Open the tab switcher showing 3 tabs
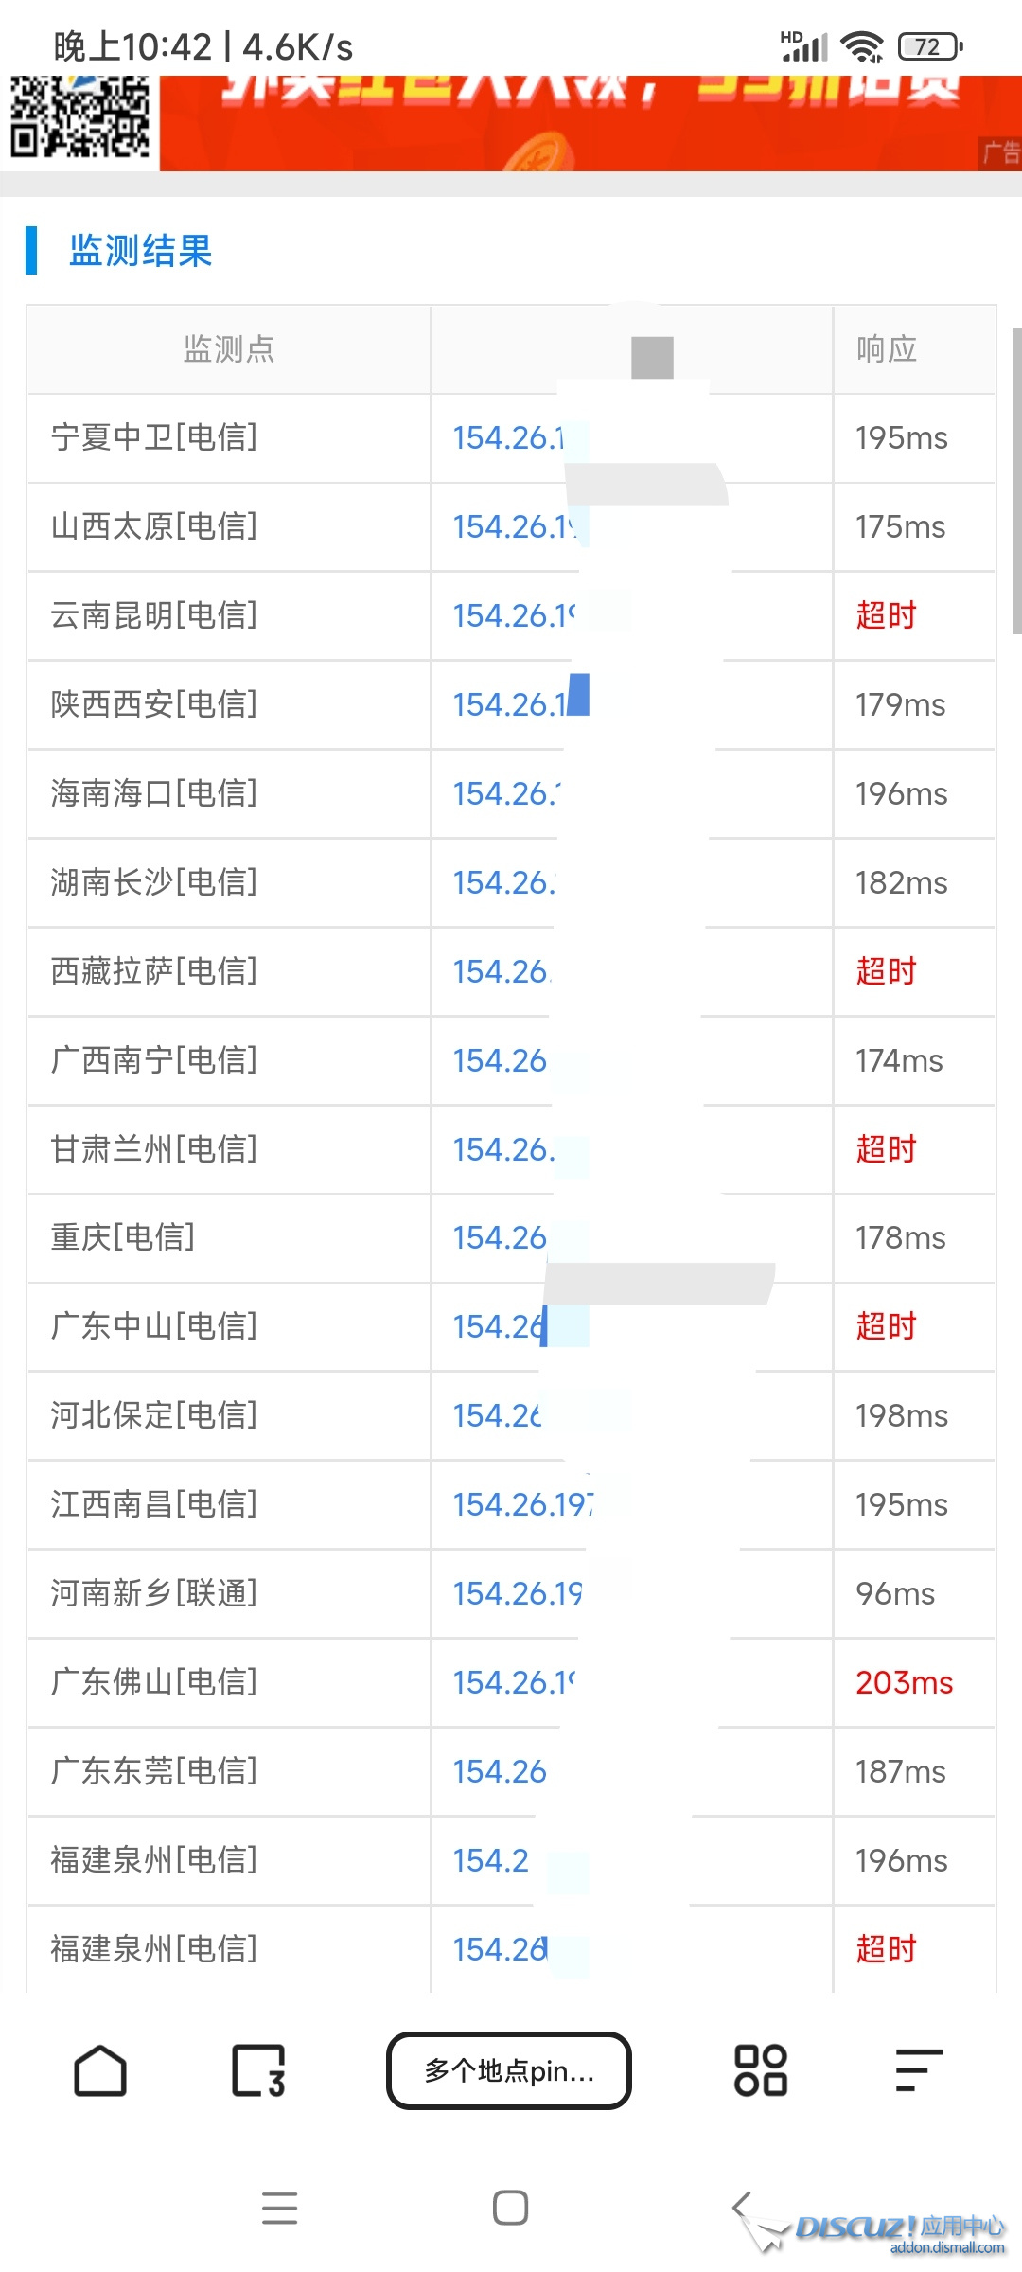This screenshot has width=1022, height=2272. click(258, 2071)
